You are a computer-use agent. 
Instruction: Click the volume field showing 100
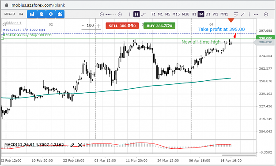(x=90, y=26)
